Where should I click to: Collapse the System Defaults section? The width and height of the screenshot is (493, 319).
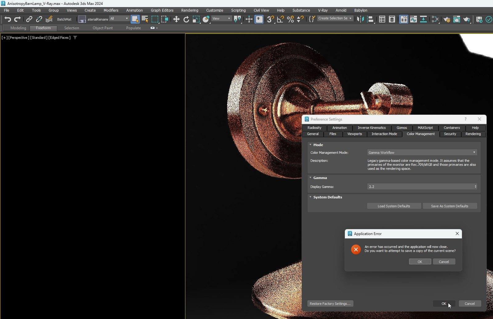click(x=310, y=197)
